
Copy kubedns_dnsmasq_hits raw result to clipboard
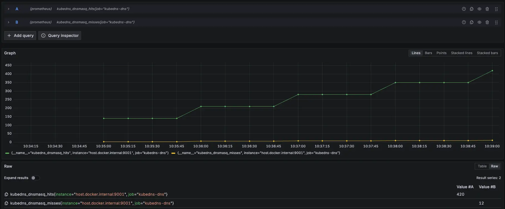tap(6, 194)
